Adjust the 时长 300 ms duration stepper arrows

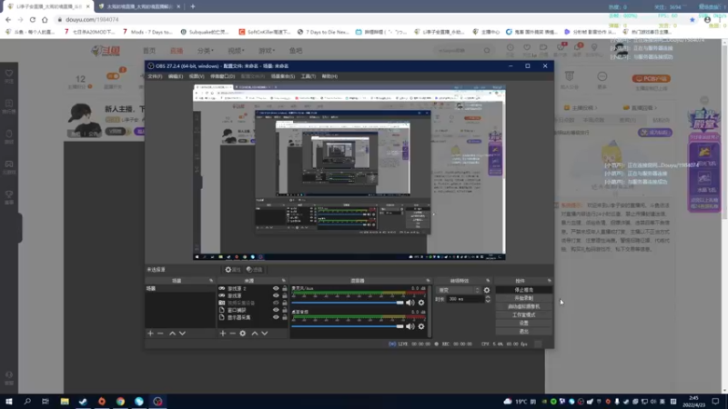point(488,299)
